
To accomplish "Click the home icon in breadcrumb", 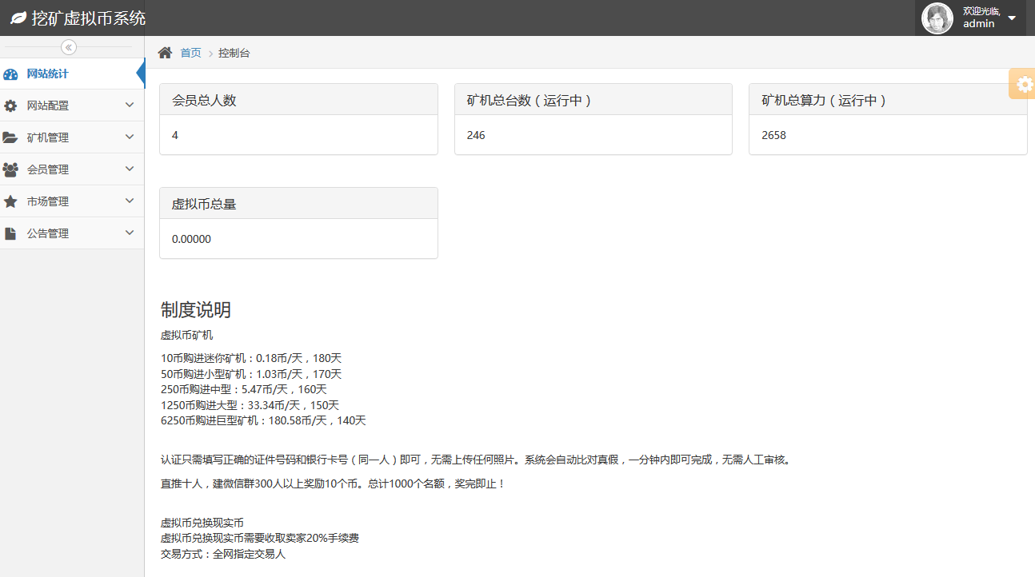I will click(x=165, y=53).
